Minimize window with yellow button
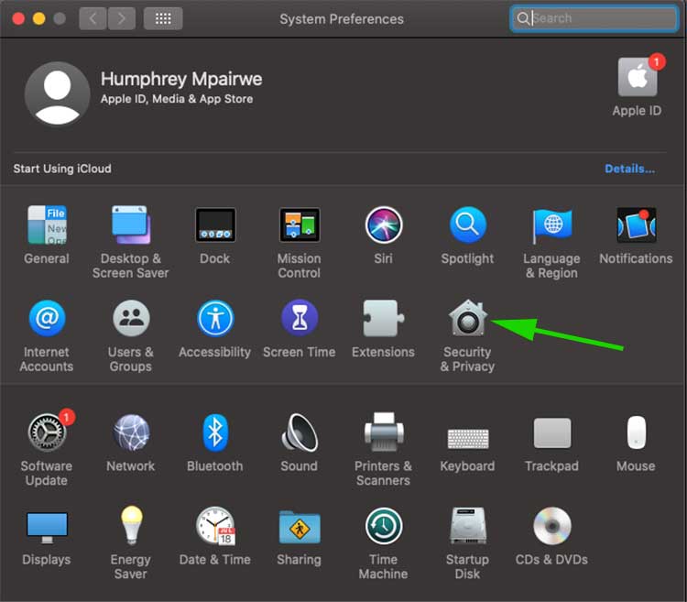 tap(39, 18)
